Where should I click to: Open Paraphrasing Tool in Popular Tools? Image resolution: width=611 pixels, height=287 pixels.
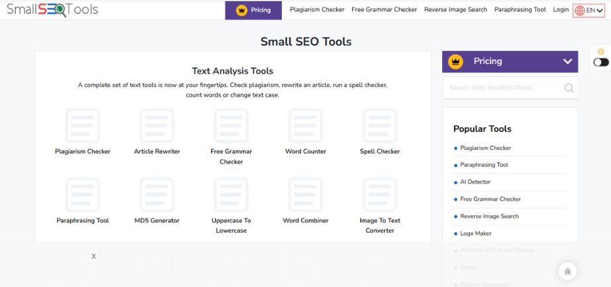(485, 165)
